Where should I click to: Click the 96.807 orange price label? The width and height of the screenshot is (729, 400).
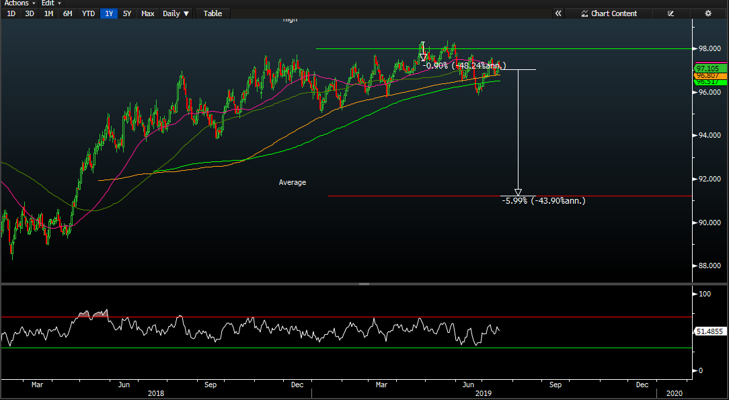coord(708,76)
